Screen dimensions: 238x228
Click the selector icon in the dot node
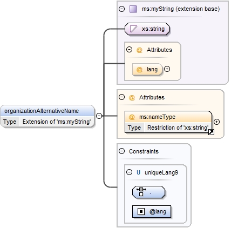pos(141,192)
